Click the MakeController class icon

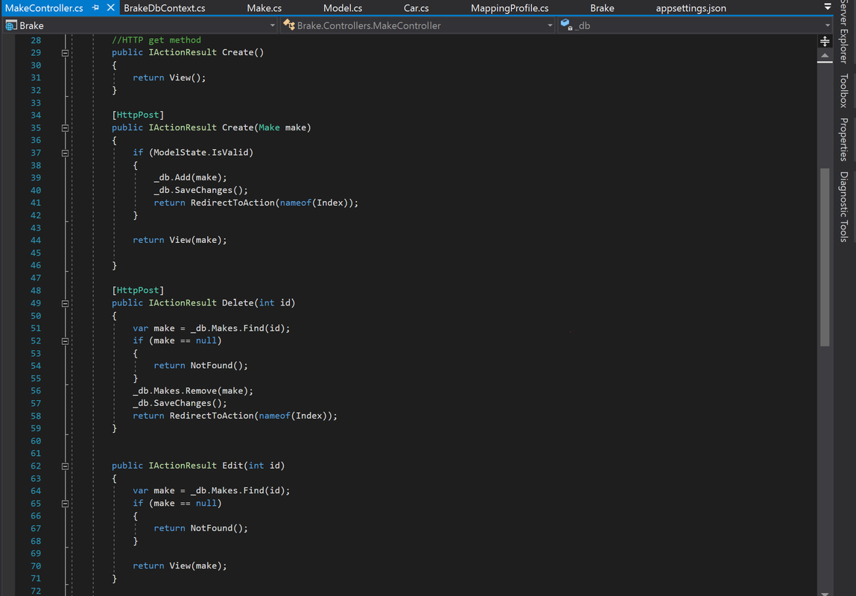[289, 25]
